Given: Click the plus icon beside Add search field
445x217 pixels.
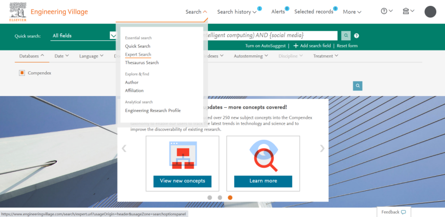Looking at the screenshot, I should click(x=296, y=46).
